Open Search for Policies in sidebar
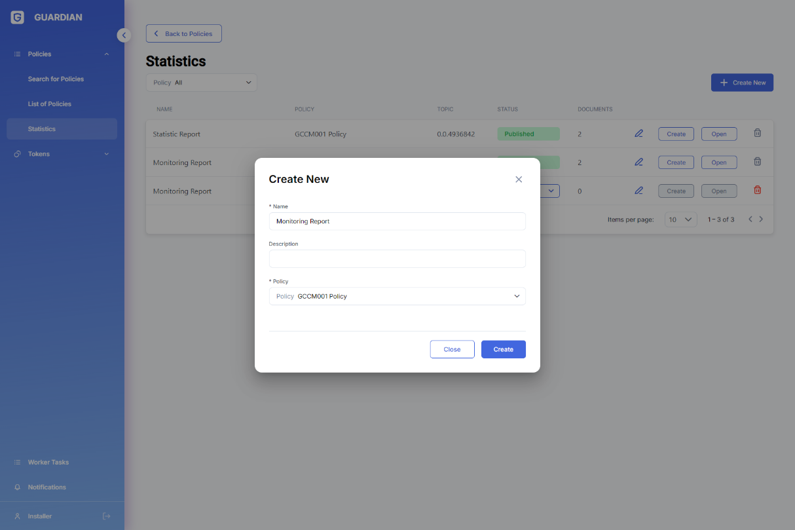This screenshot has width=795, height=530. [56, 79]
